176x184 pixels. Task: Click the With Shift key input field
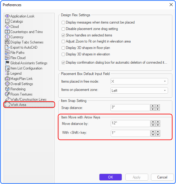coord(130,133)
